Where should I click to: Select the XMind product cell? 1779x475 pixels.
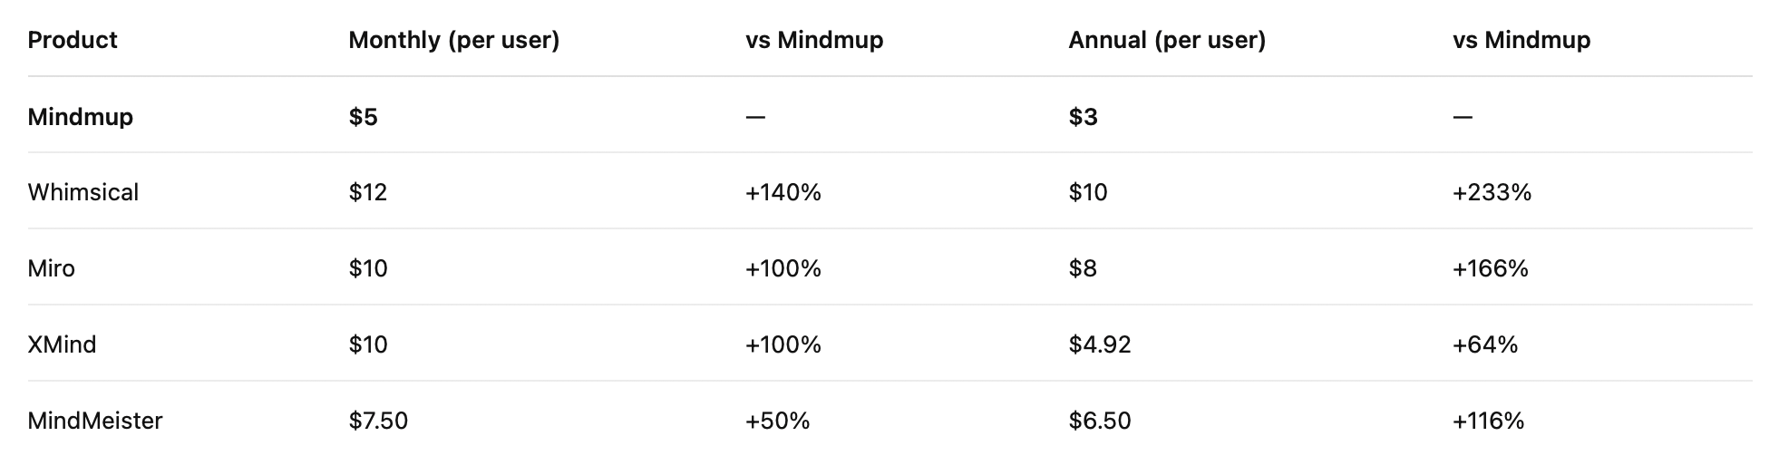pyautogui.click(x=62, y=344)
